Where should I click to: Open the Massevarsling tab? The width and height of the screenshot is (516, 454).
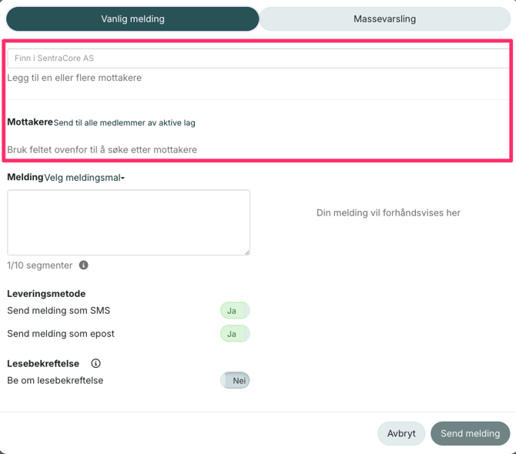coord(384,19)
